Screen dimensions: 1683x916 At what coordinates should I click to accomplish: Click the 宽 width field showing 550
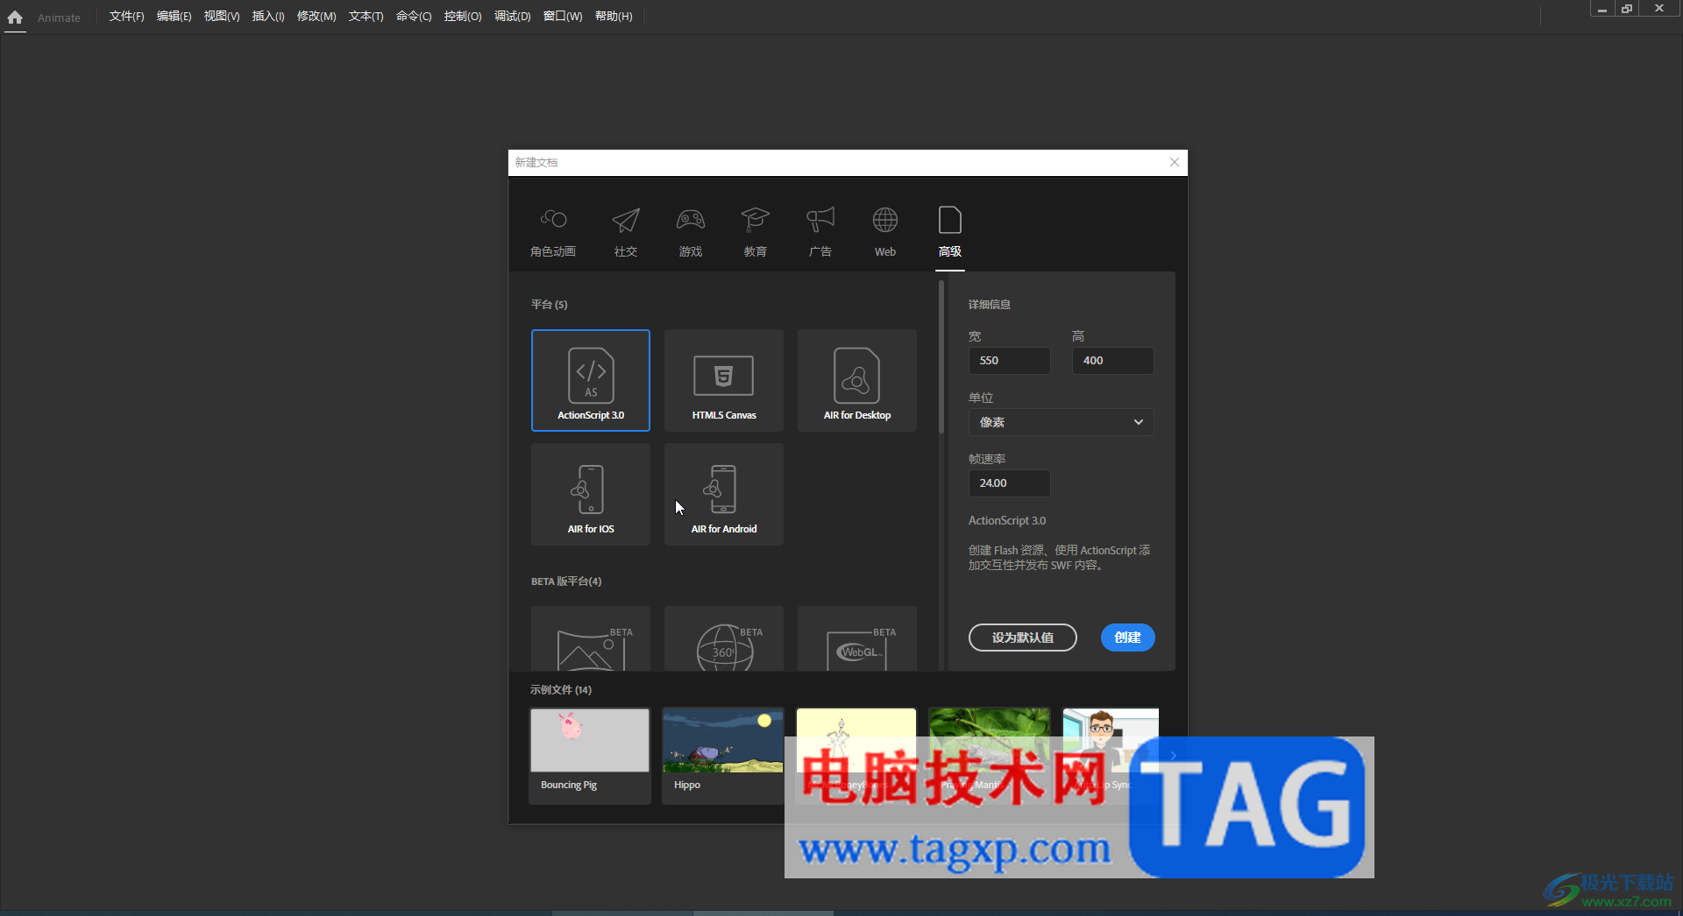[1009, 361]
